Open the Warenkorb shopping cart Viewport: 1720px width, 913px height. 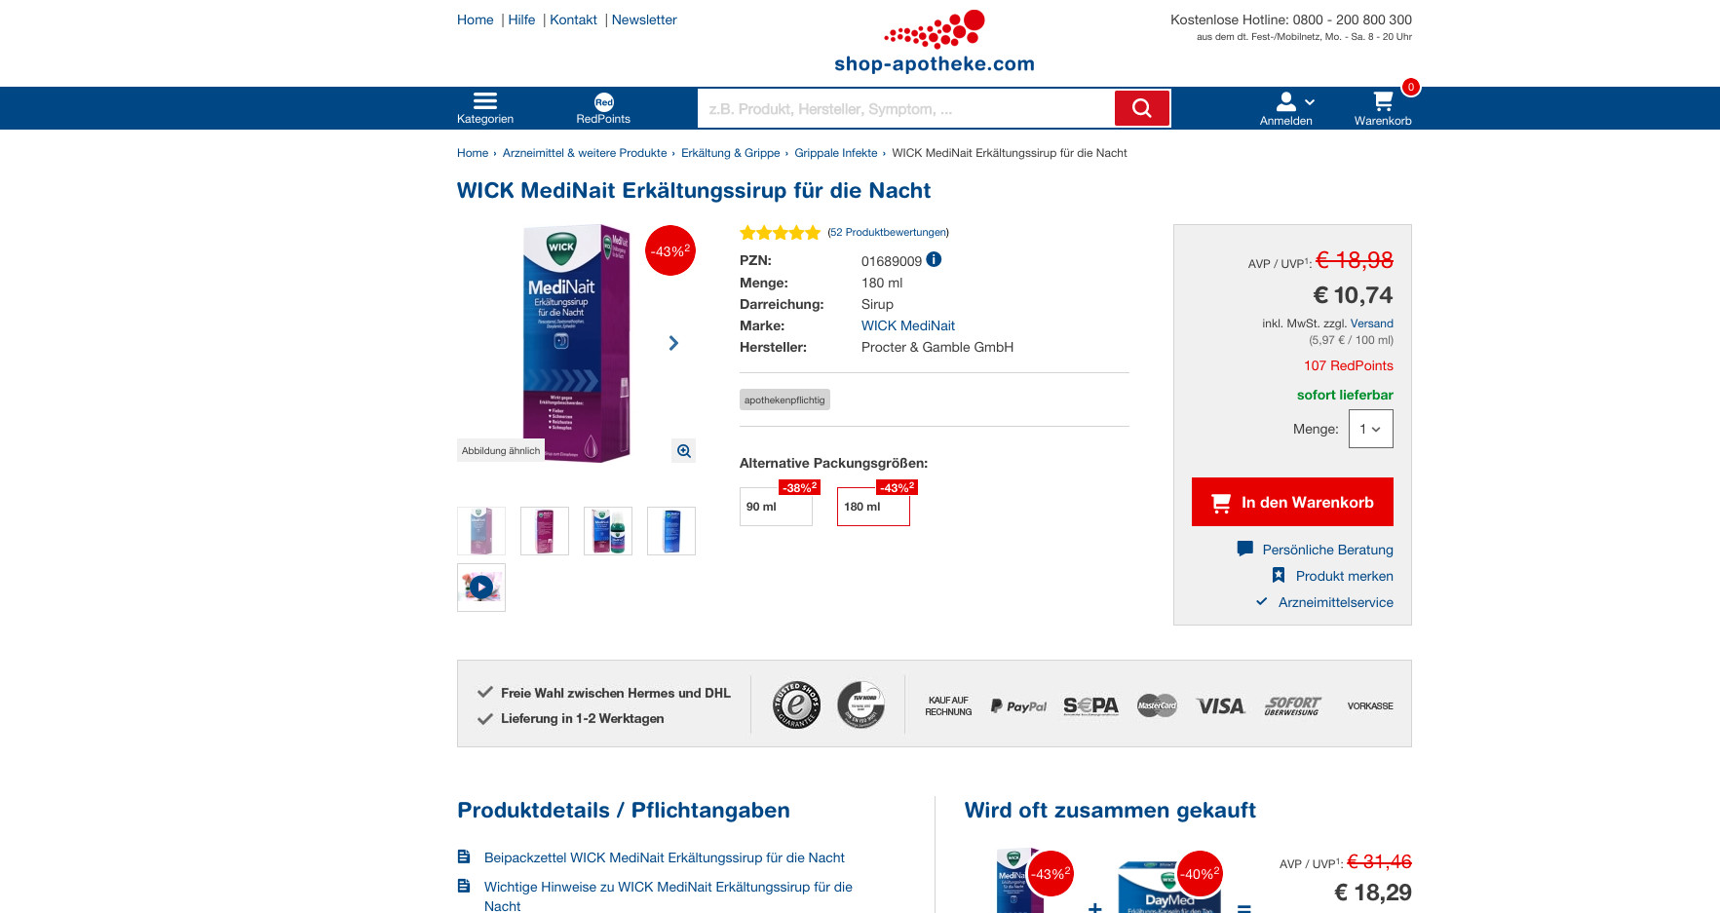[x=1383, y=108]
